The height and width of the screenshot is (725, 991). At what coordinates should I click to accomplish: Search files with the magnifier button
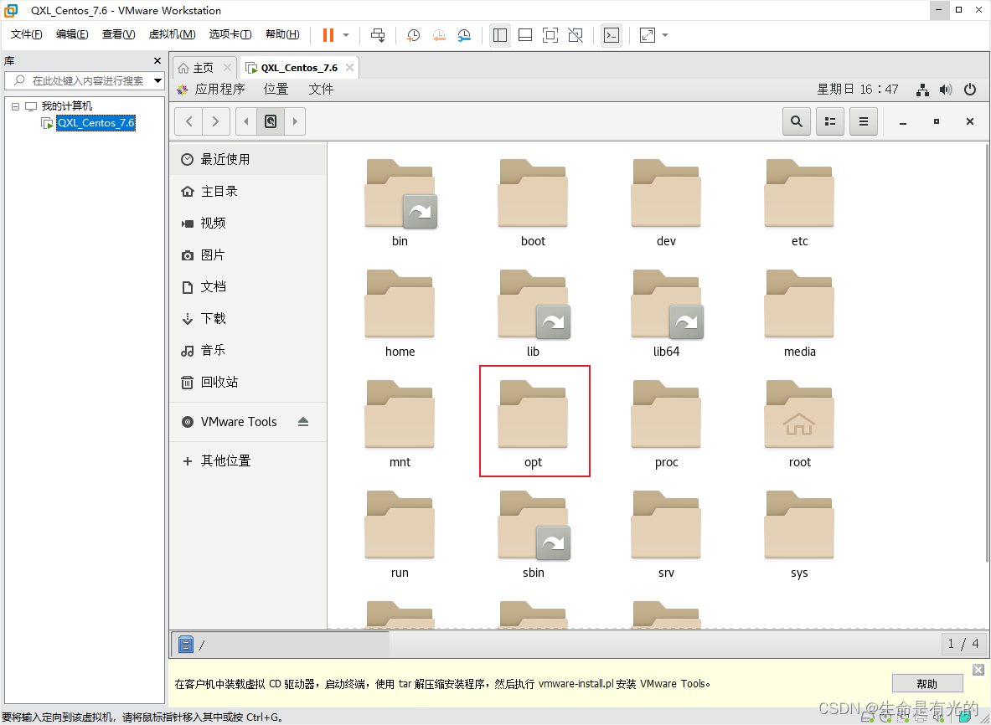(797, 121)
